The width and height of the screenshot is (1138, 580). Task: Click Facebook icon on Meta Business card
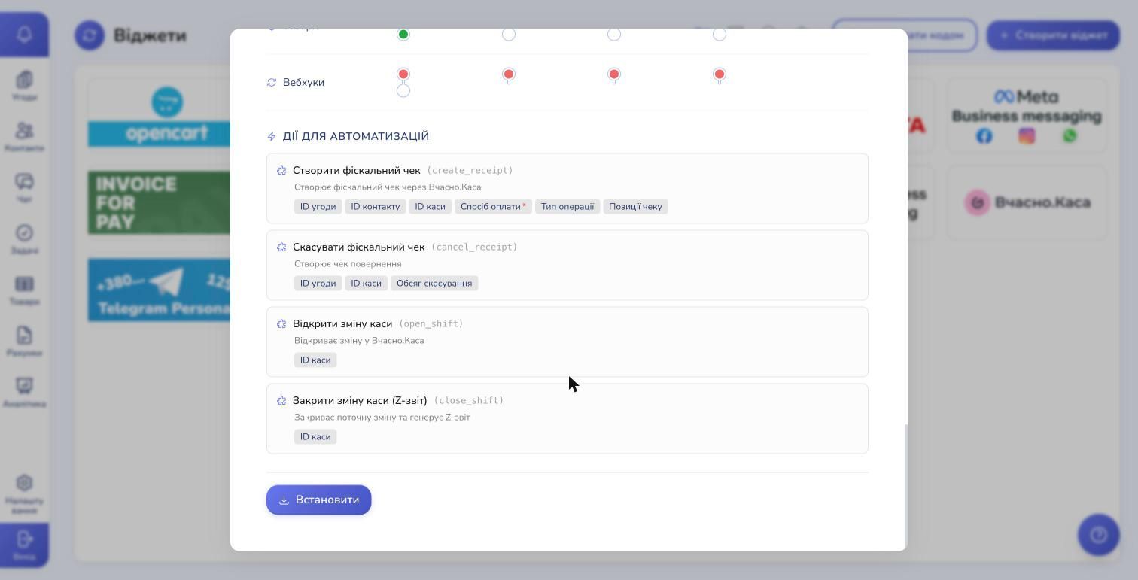click(x=984, y=136)
